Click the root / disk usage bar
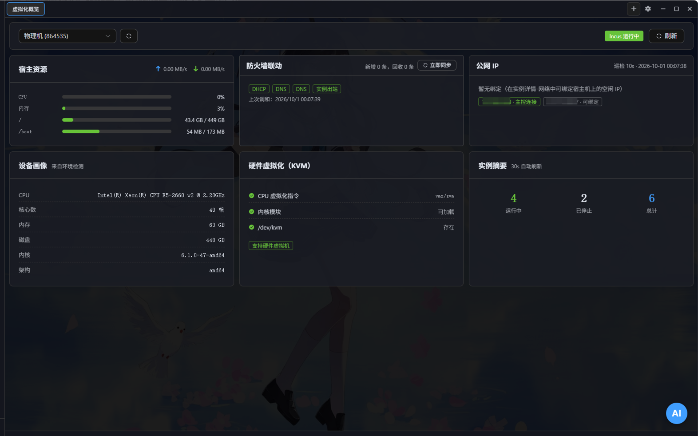Image resolution: width=698 pixels, height=436 pixels. click(x=117, y=120)
